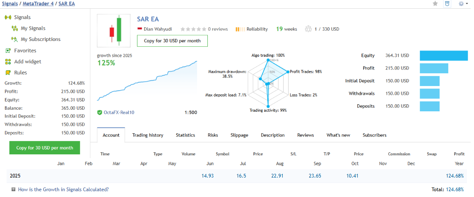
Task: Click the five-star rating row
Action: (193, 29)
